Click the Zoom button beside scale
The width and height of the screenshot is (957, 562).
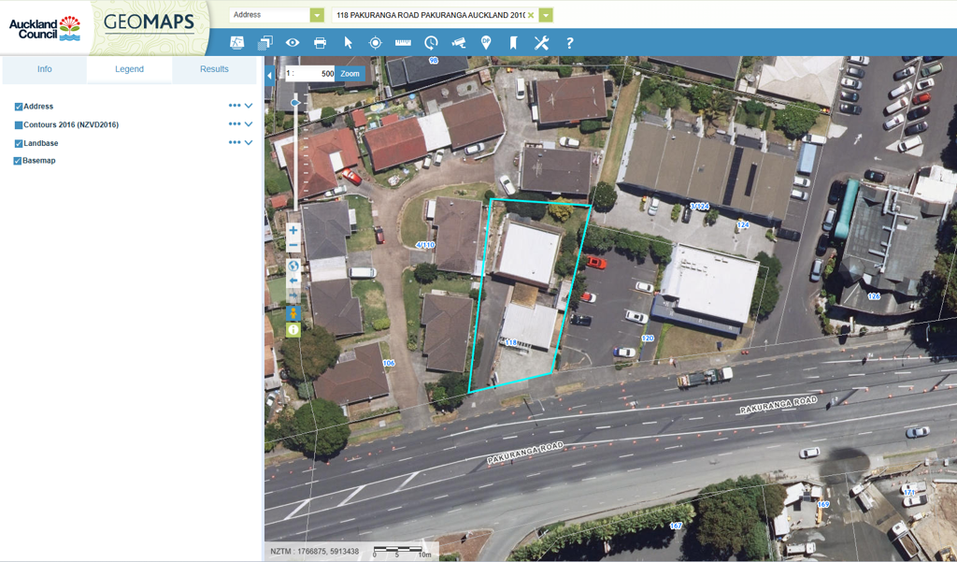coord(350,74)
